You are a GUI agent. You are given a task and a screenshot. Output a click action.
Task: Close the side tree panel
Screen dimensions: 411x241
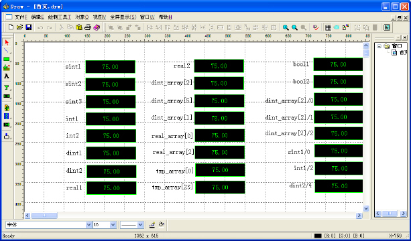pos(405,37)
